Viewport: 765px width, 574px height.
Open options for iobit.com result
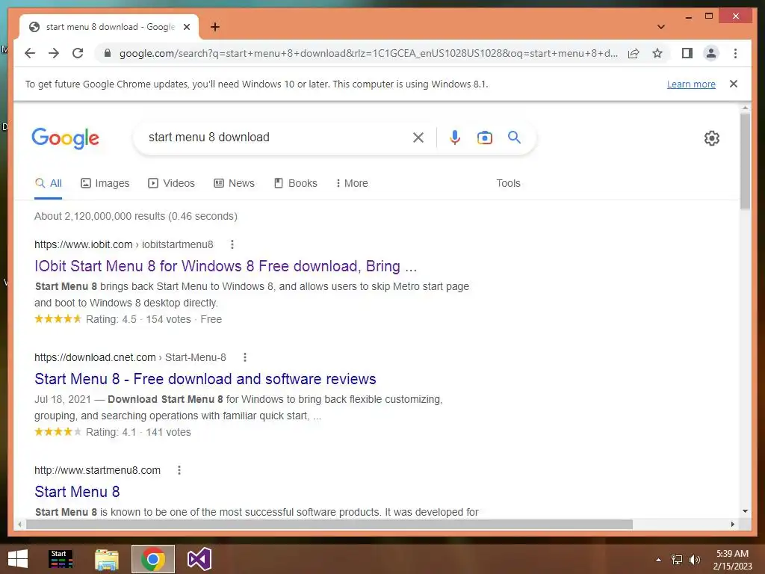(x=232, y=244)
